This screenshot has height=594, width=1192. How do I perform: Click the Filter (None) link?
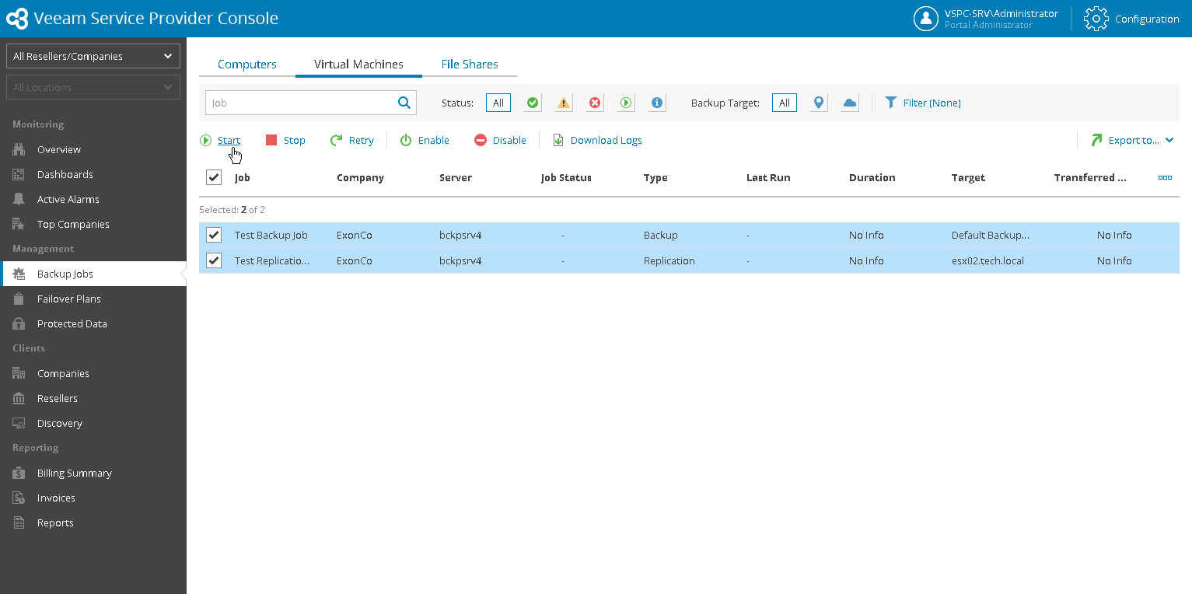coord(932,103)
